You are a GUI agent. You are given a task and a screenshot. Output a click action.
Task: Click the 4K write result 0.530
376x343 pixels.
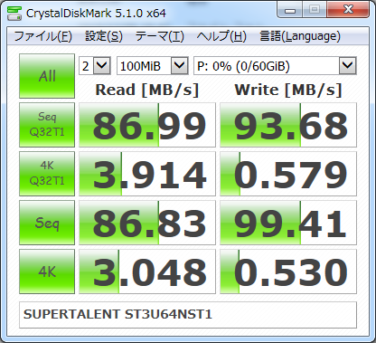pyautogui.click(x=288, y=272)
